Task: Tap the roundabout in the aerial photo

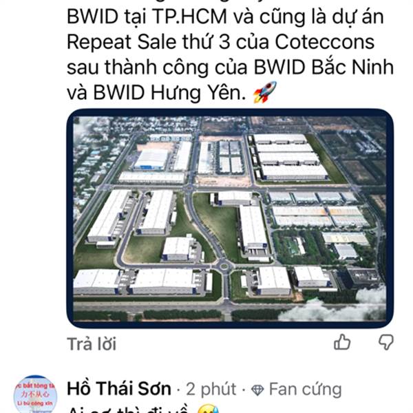Action: tap(224, 266)
